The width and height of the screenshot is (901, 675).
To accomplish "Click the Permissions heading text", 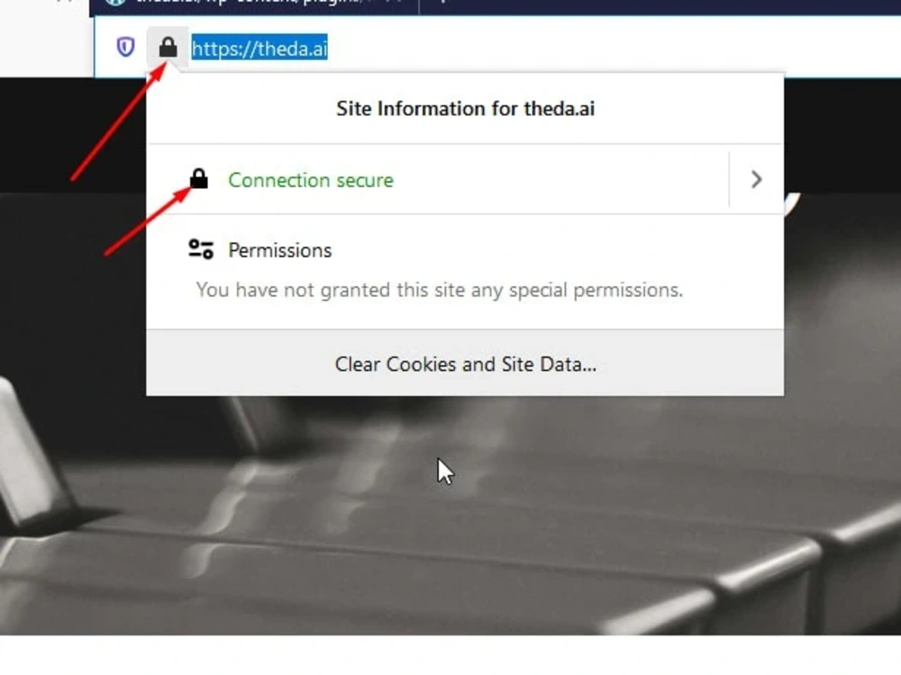I will click(x=280, y=250).
